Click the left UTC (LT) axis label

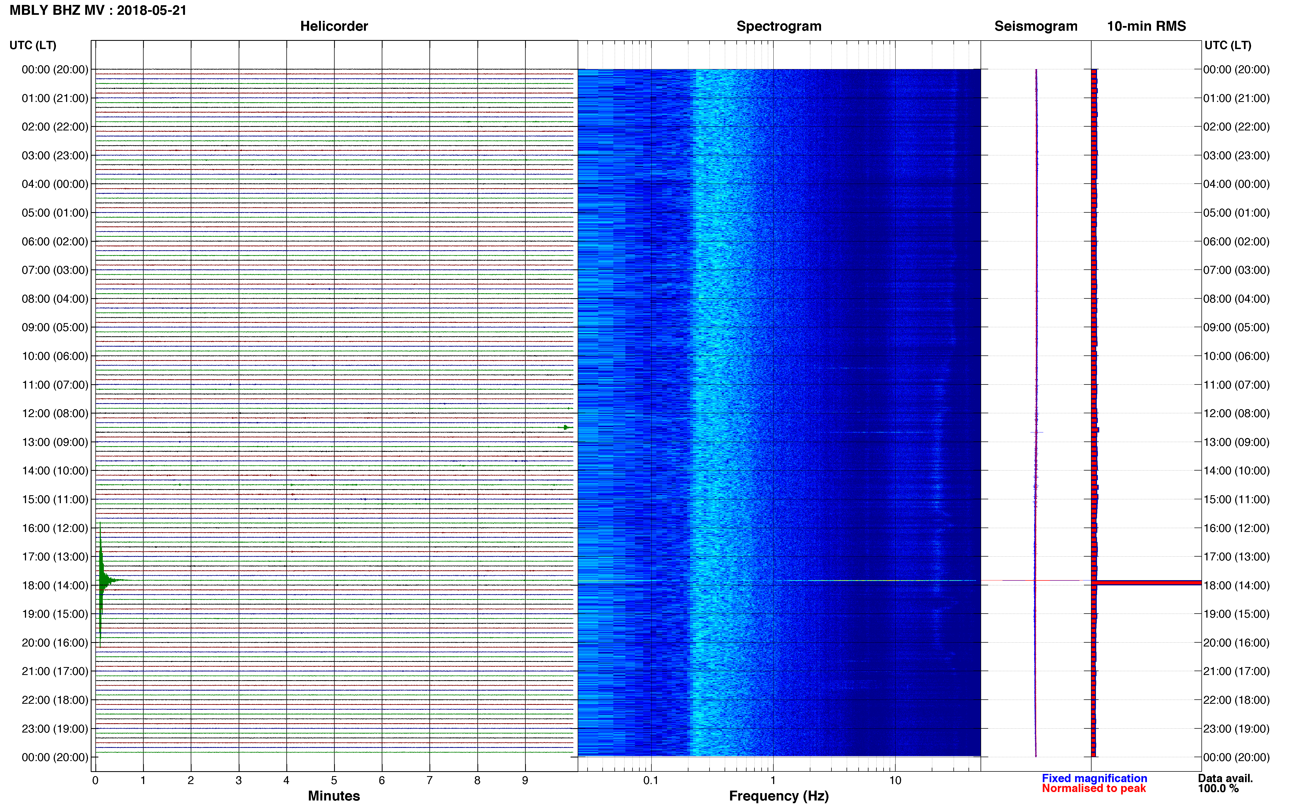33,45
